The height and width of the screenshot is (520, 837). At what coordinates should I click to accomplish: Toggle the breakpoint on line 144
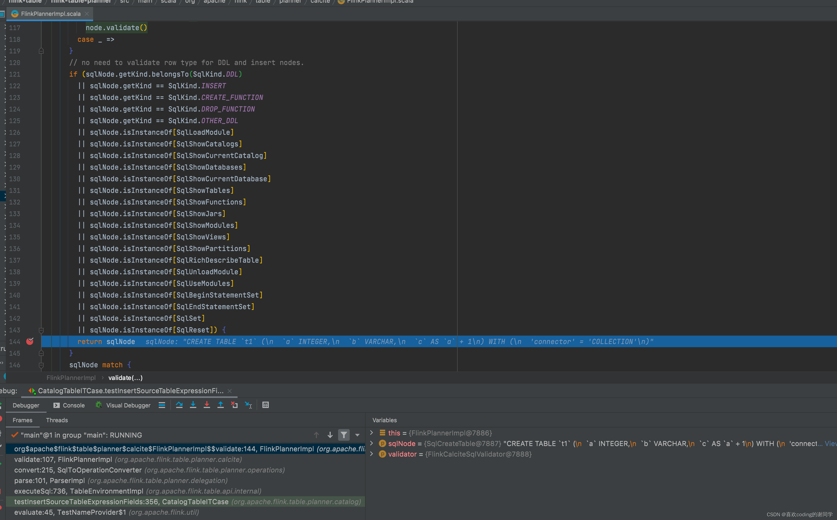tap(30, 341)
